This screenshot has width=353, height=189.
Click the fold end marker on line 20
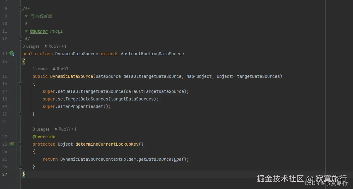tap(20, 114)
